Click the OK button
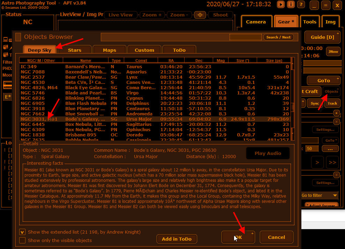This screenshot has height=249, width=345. click(x=238, y=237)
